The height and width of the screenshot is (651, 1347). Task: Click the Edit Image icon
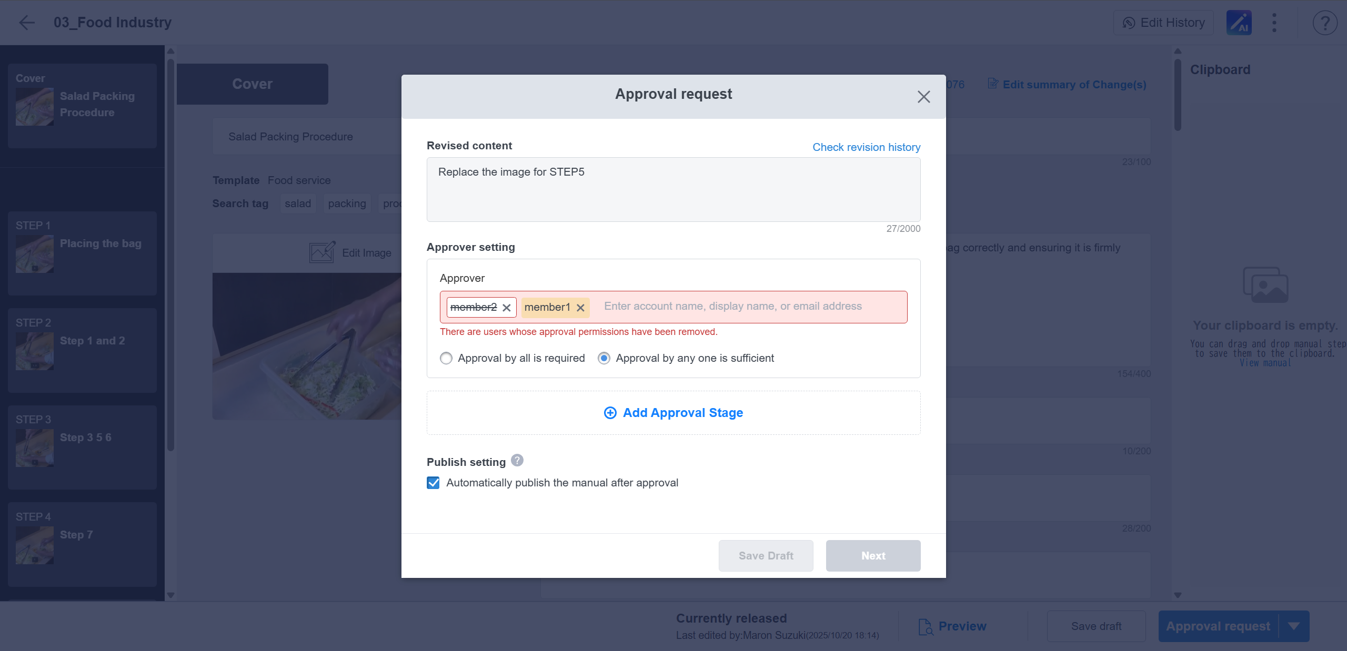[322, 252]
